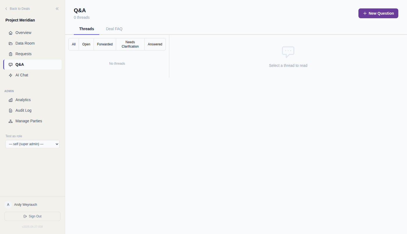The image size is (407, 234).
Task: Open the Data Room section
Action: coord(32,43)
